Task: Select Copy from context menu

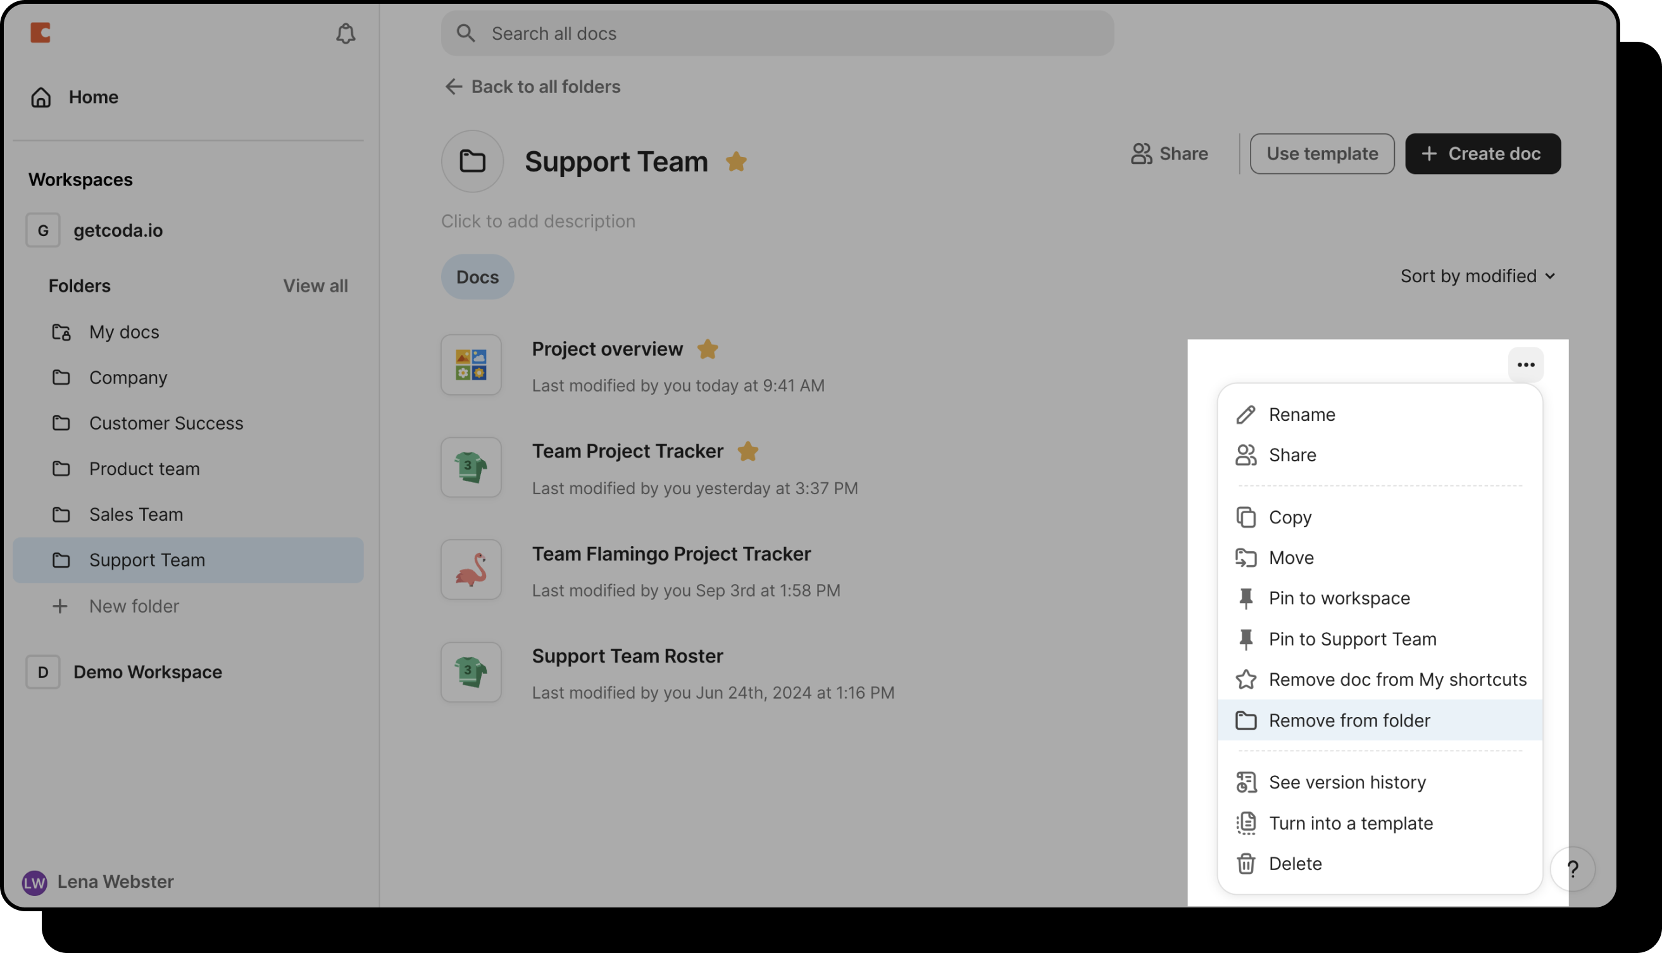Action: [1380, 517]
